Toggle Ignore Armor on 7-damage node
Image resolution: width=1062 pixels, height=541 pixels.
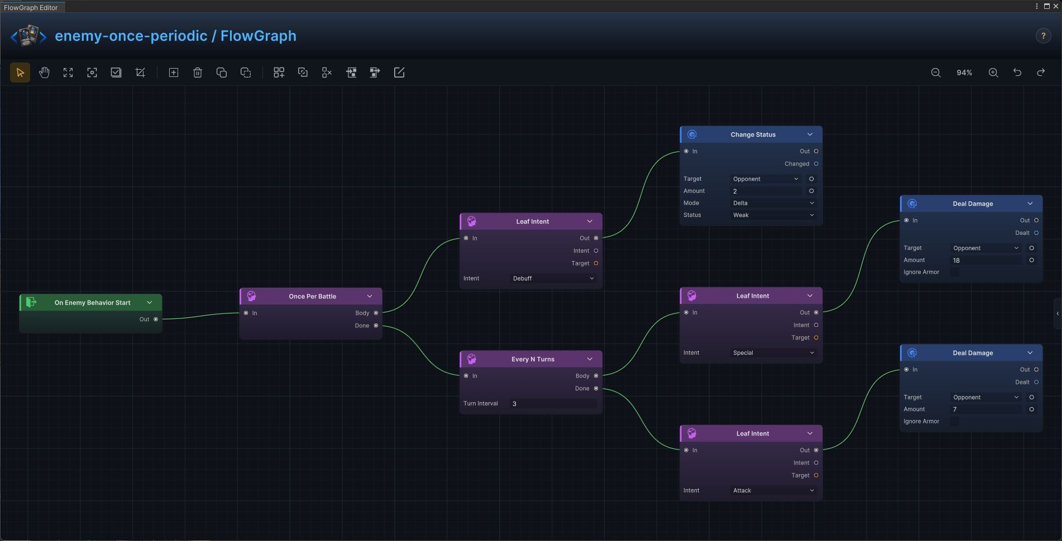click(x=955, y=421)
